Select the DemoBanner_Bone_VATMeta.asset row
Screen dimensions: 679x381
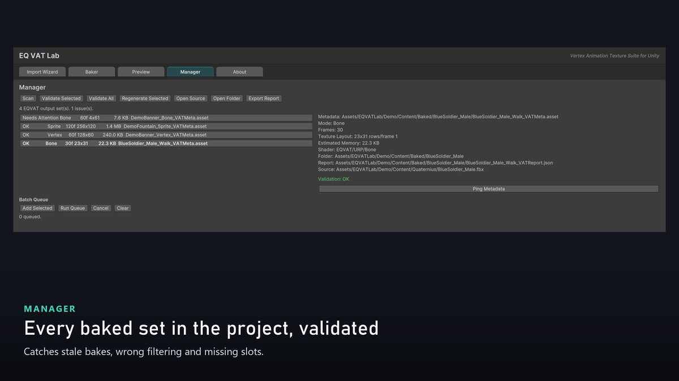(166, 118)
